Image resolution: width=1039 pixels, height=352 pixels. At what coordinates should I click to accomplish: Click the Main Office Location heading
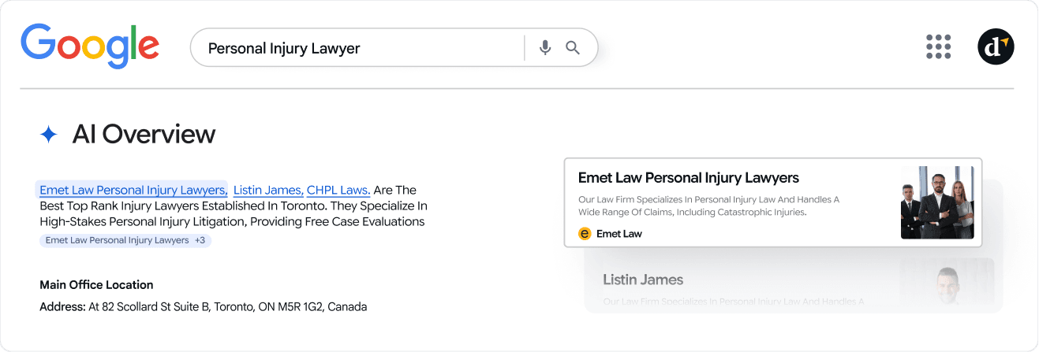point(96,285)
